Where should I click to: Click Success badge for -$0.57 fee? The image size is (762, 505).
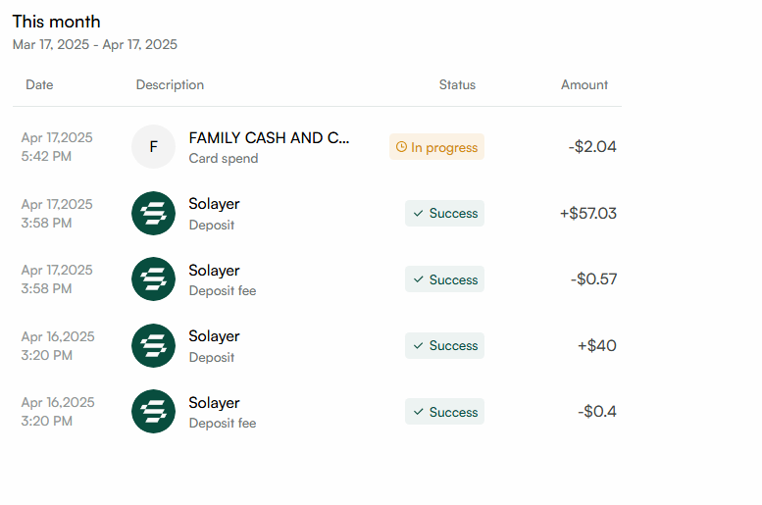444,279
